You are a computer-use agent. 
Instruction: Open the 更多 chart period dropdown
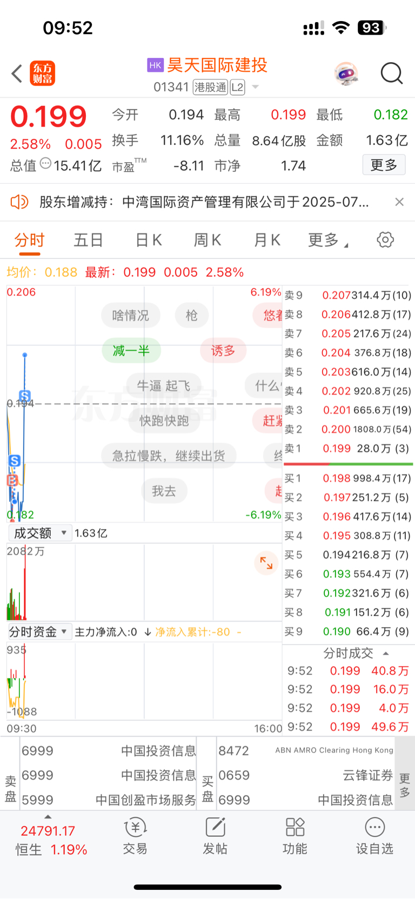328,240
